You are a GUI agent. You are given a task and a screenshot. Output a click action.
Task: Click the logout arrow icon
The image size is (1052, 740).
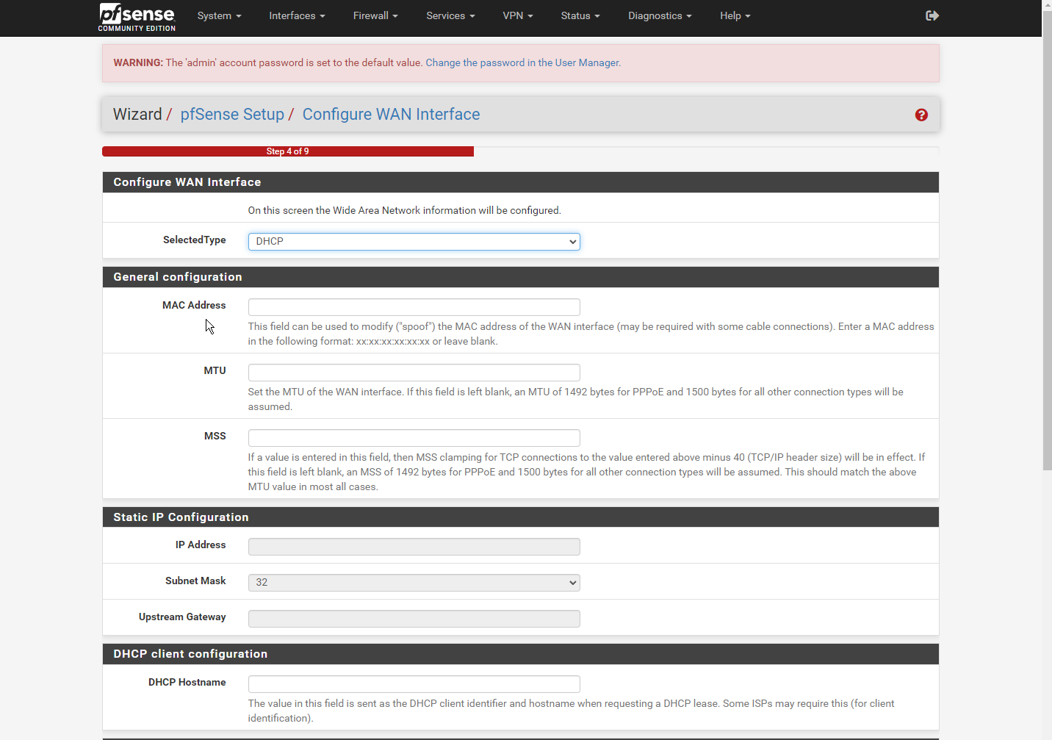[932, 15]
